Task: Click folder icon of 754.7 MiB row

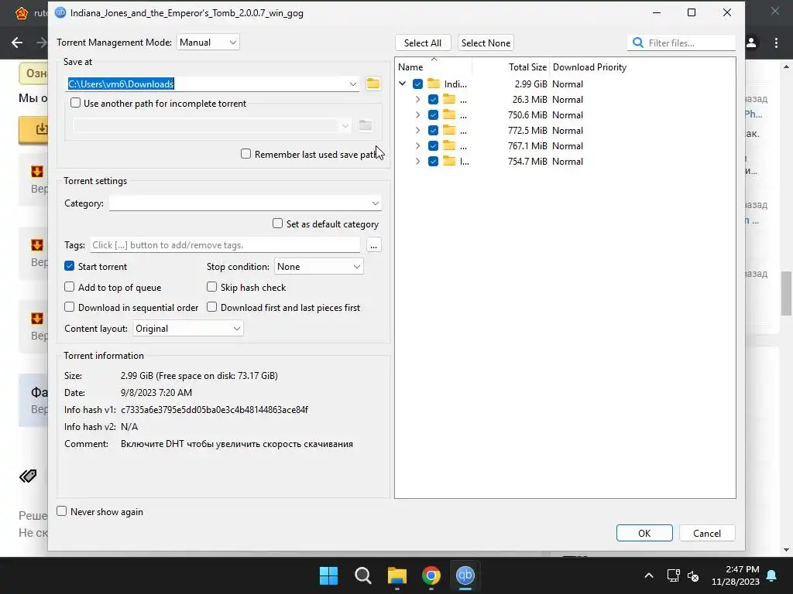Action: pos(449,161)
